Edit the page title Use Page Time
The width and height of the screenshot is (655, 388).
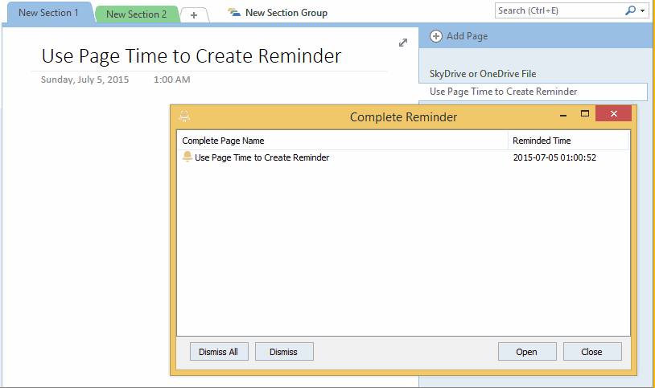pyautogui.click(x=192, y=56)
